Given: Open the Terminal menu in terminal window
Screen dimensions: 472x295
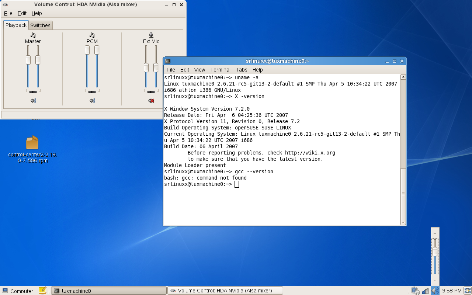Looking at the screenshot, I should click(220, 70).
